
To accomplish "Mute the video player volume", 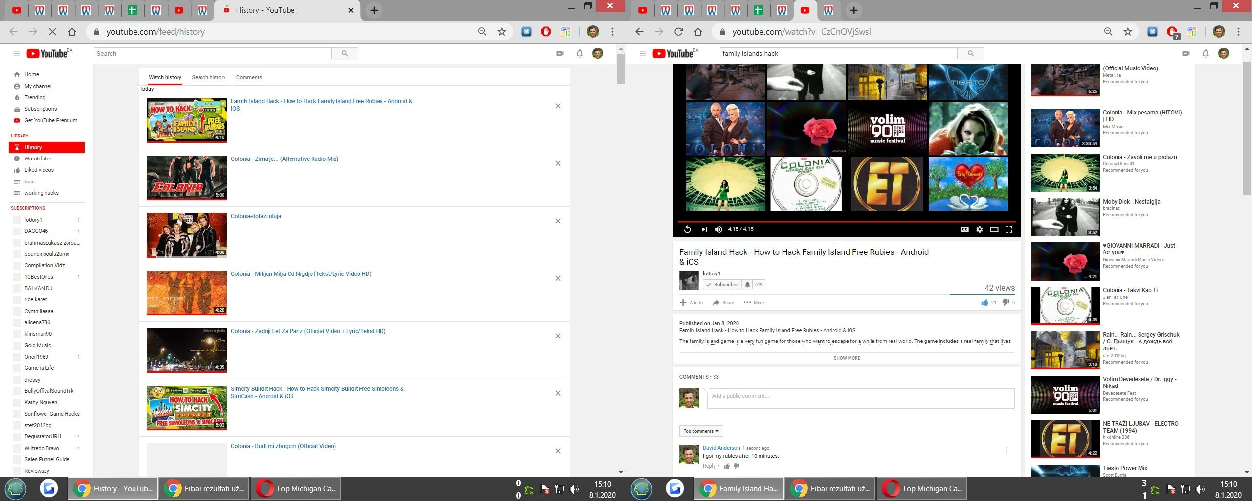I will point(718,229).
